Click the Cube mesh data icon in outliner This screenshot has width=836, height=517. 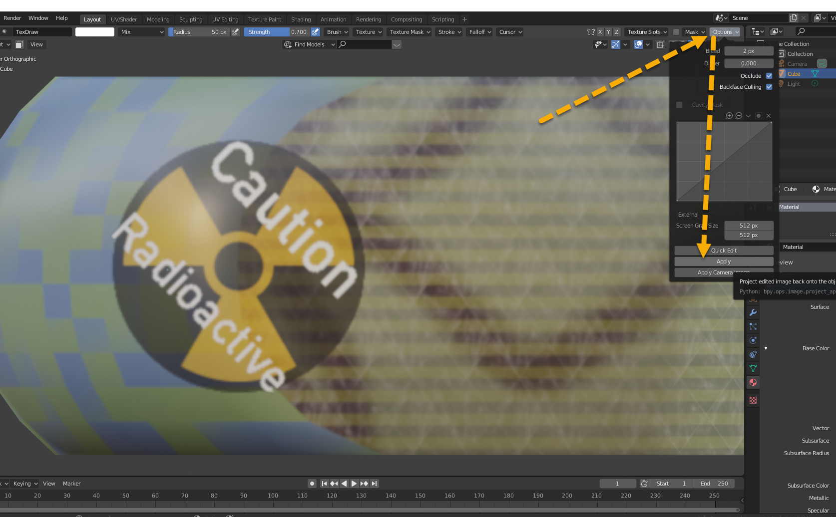pos(815,74)
